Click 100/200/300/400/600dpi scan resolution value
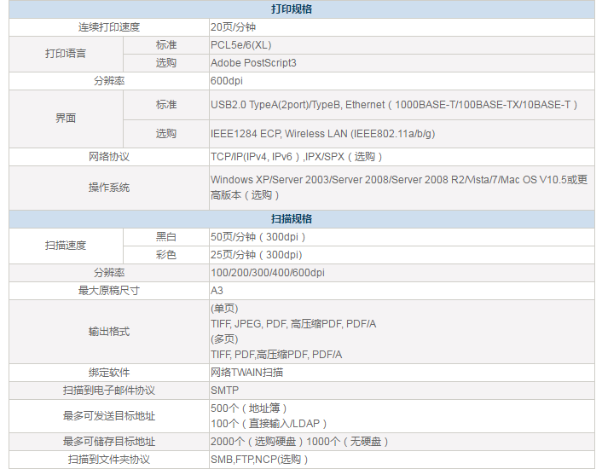This screenshot has width=602, height=469. (268, 273)
